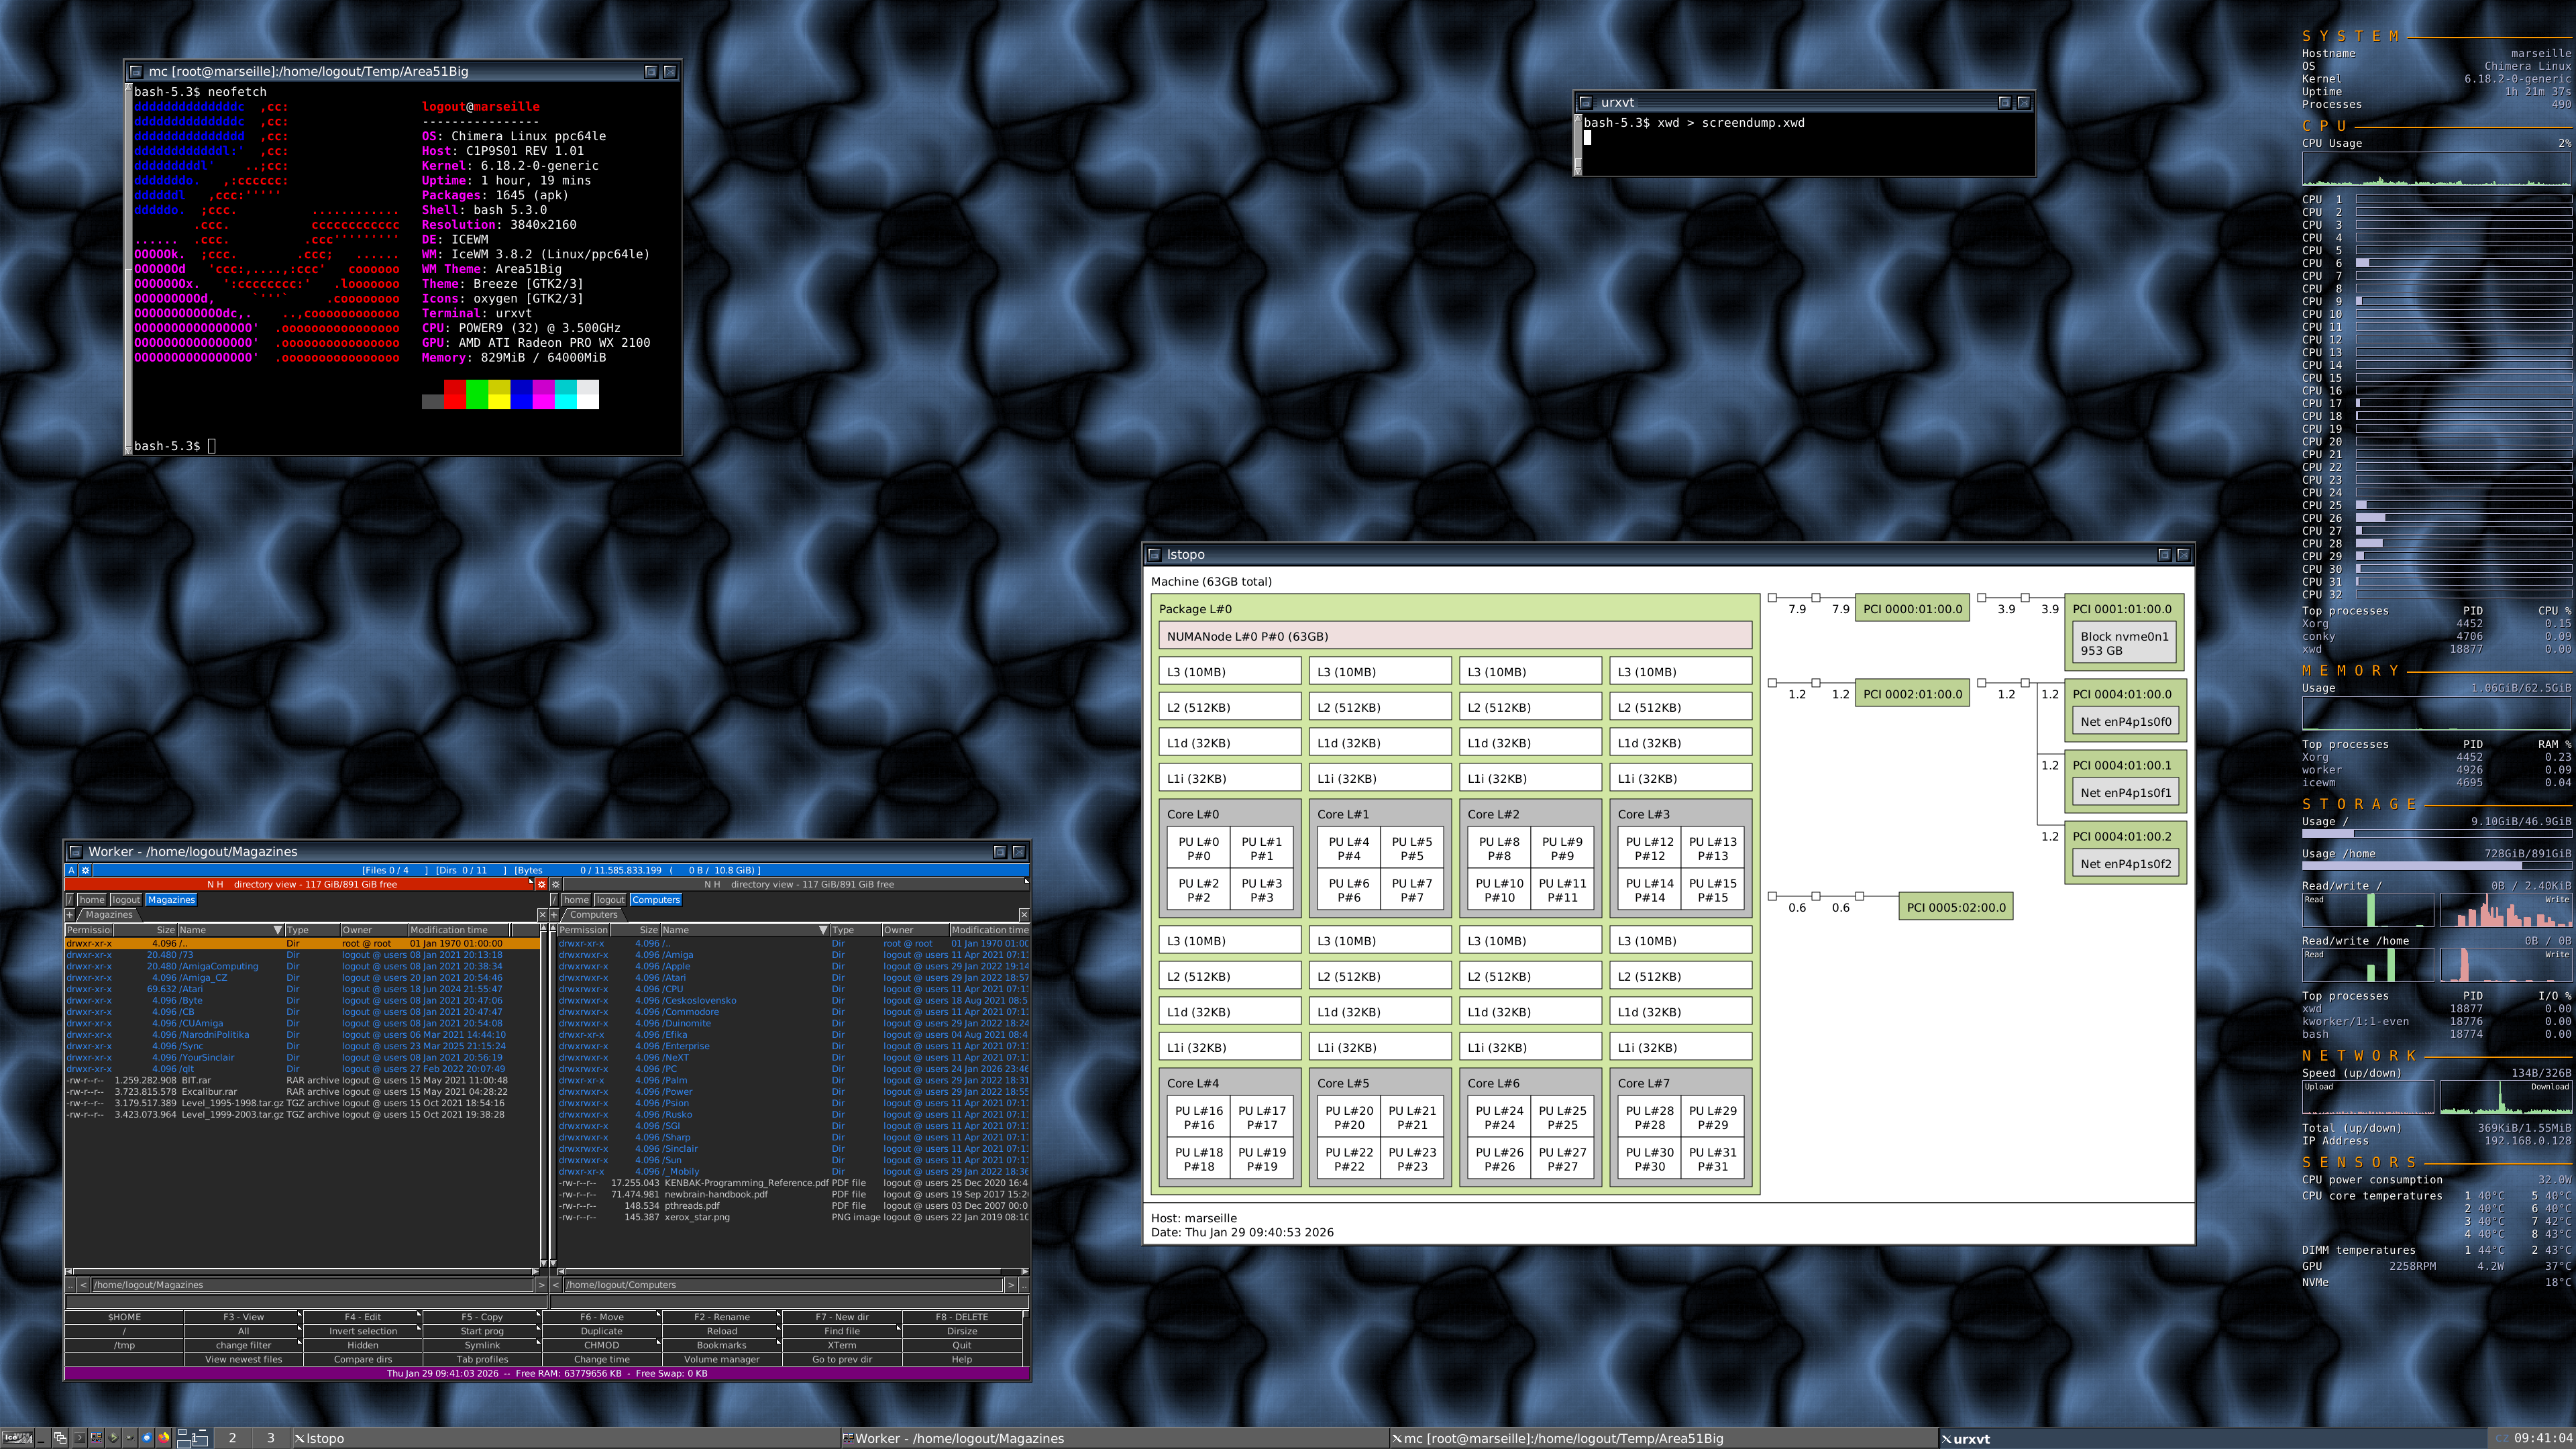Screen dimensions: 2576x1449
Task: Open the IceWM start menu button
Action: click(x=17, y=1438)
